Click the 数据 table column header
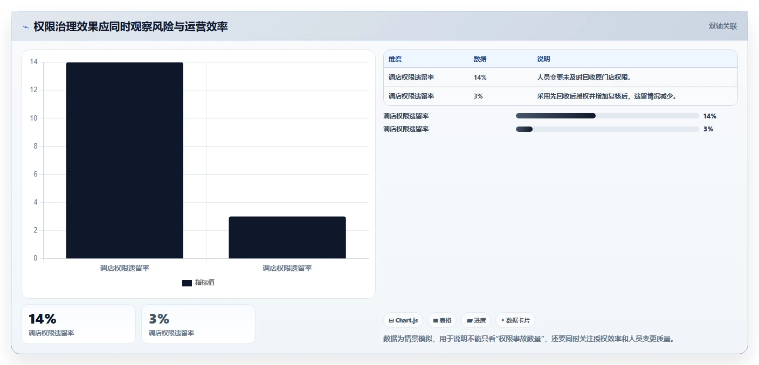Viewport: 759px width, 365px height. [480, 59]
